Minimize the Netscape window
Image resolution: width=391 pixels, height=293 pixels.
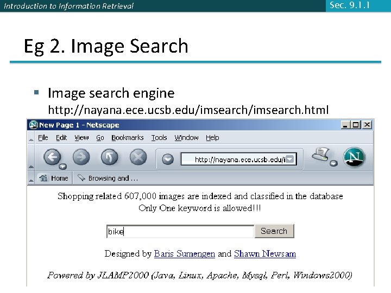coord(345,125)
